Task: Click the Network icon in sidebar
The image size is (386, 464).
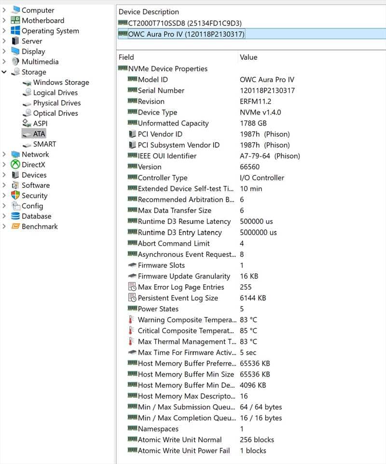Action: (15, 155)
